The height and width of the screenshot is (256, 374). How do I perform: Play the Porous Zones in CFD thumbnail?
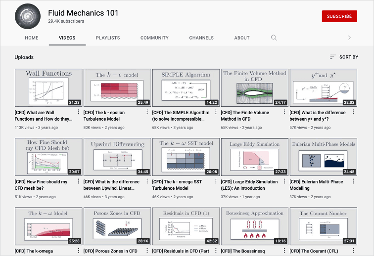click(117, 226)
